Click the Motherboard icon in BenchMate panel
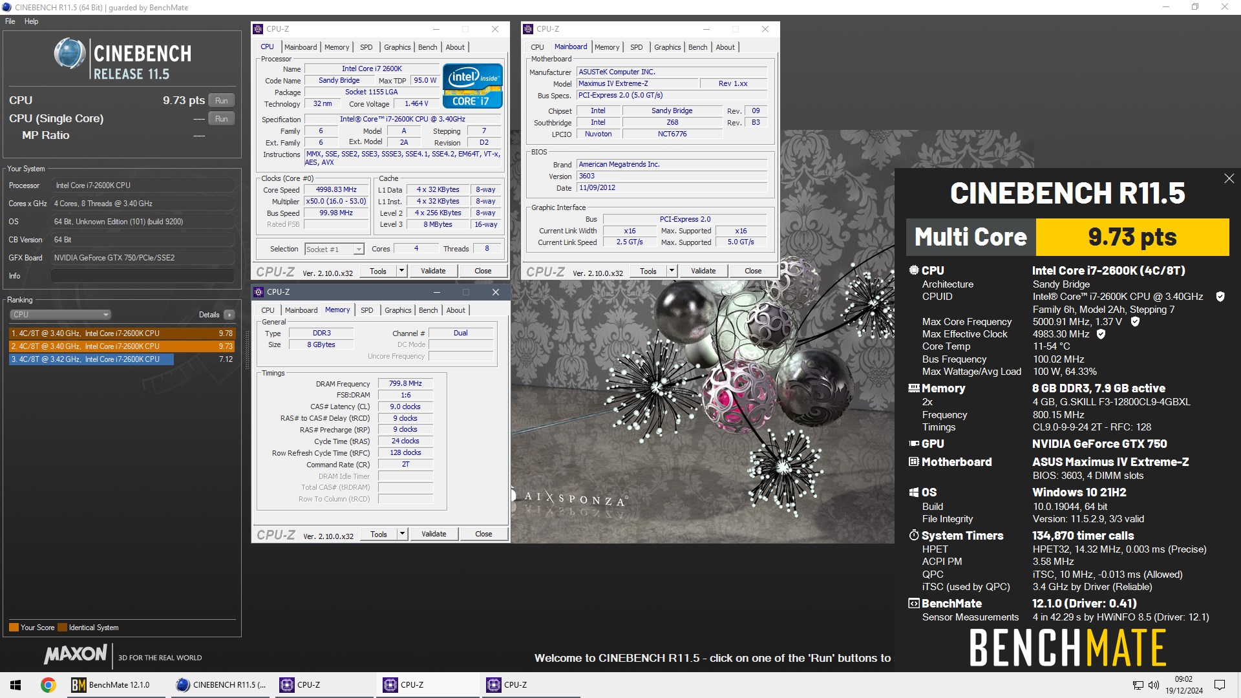Image resolution: width=1241 pixels, height=698 pixels. click(913, 461)
